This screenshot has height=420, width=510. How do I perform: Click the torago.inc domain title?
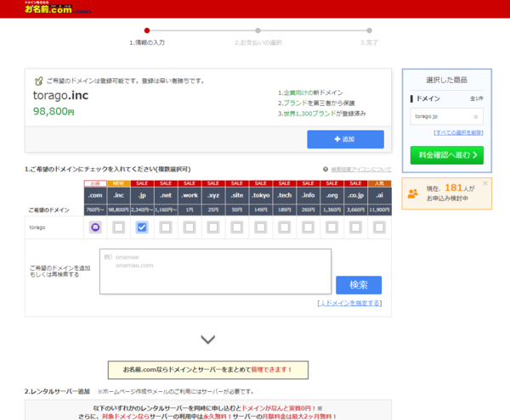[x=61, y=95]
